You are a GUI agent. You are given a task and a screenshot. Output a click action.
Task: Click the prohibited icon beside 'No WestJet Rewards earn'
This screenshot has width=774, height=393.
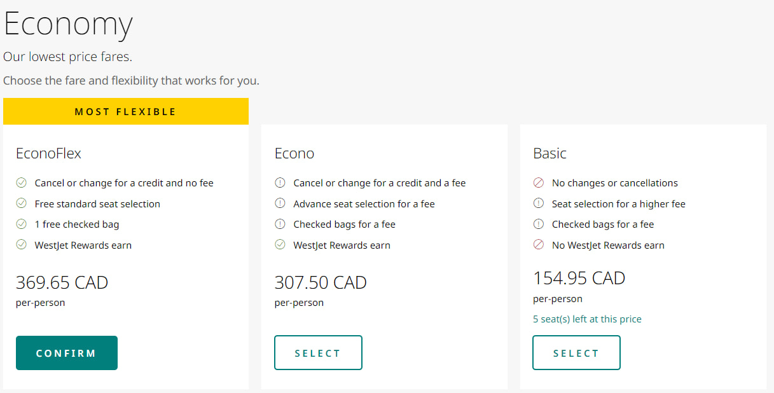[x=539, y=245]
